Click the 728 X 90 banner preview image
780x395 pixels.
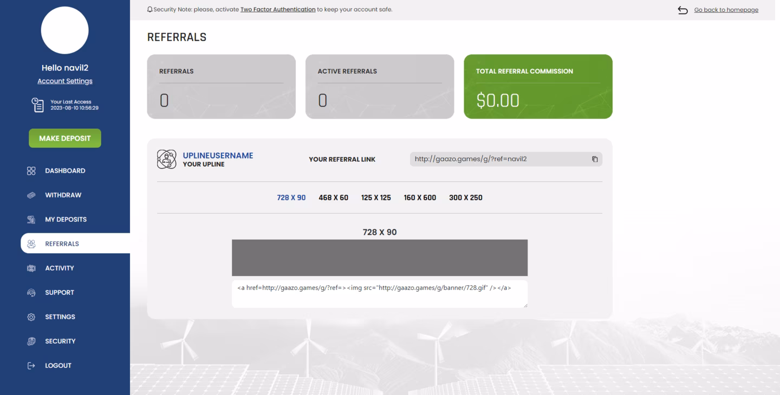tap(379, 258)
